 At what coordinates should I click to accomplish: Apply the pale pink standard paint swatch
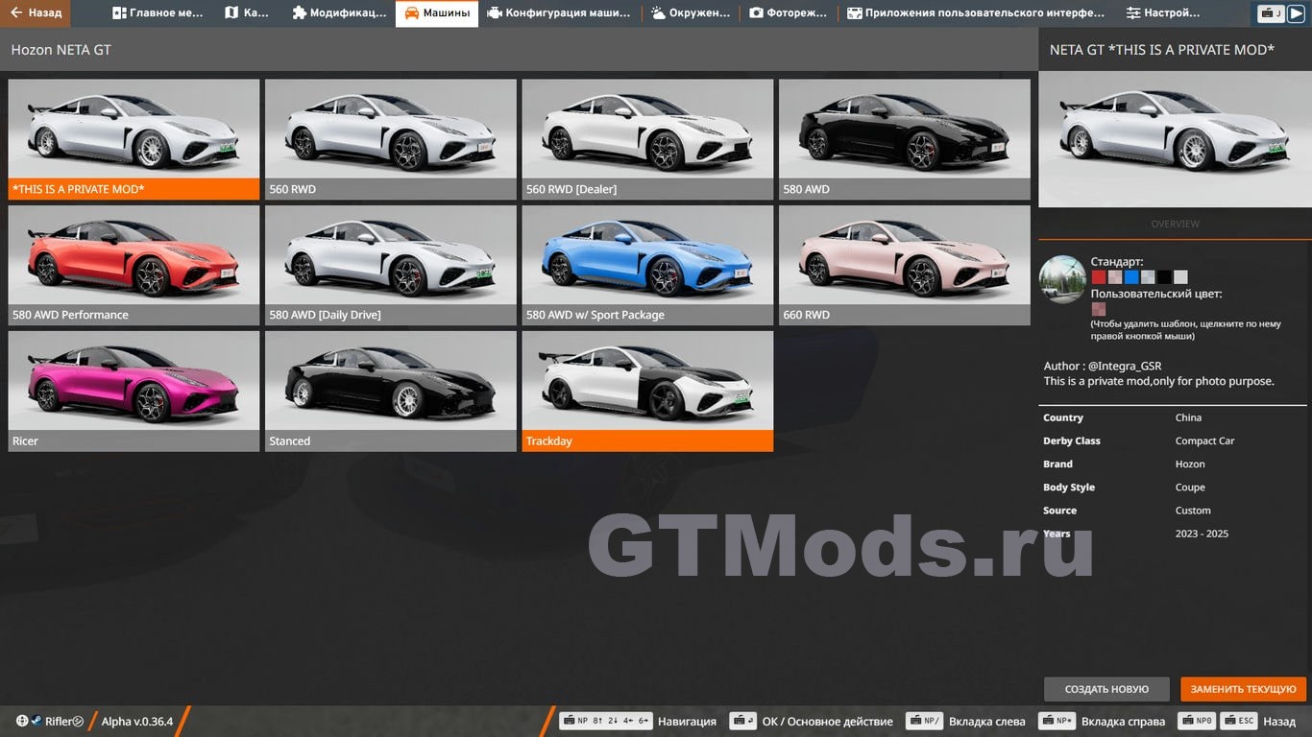click(1114, 277)
